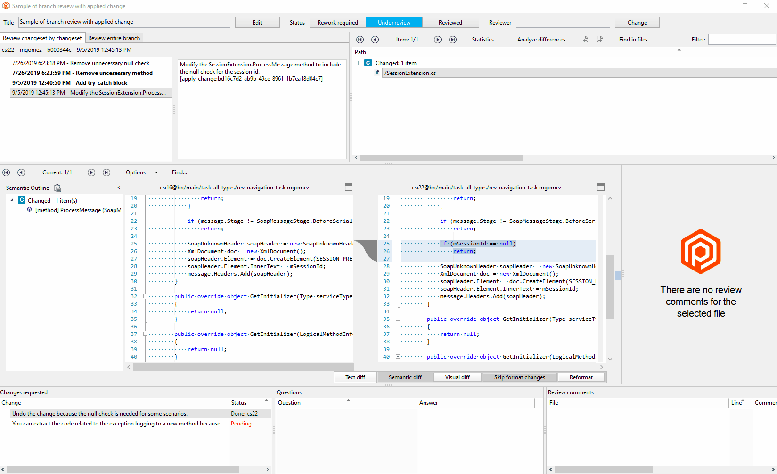The height and width of the screenshot is (474, 777).
Task: Go to next item using the right arrow icon
Action: pos(438,40)
